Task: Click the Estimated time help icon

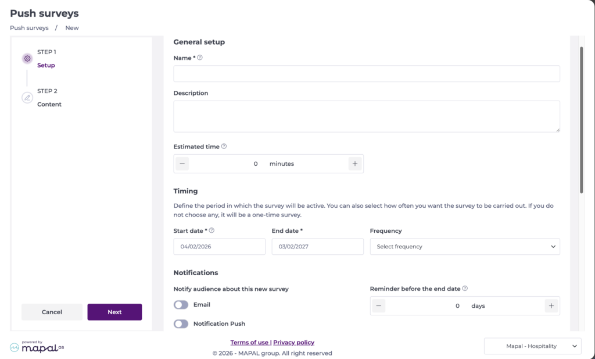Action: click(x=224, y=147)
